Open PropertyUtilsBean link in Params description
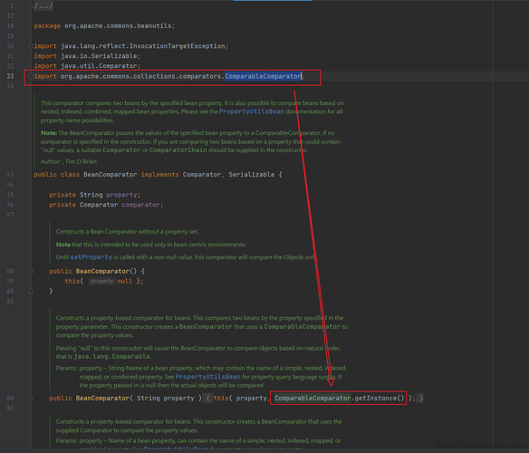The width and height of the screenshot is (529, 453). (207, 377)
